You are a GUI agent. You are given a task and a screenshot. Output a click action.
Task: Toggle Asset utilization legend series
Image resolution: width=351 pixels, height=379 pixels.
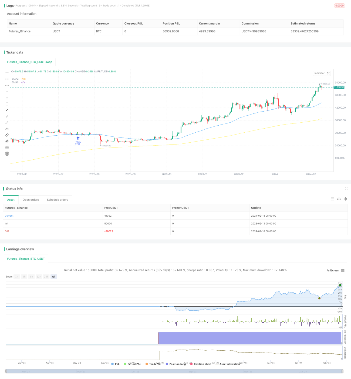[x=228, y=364]
